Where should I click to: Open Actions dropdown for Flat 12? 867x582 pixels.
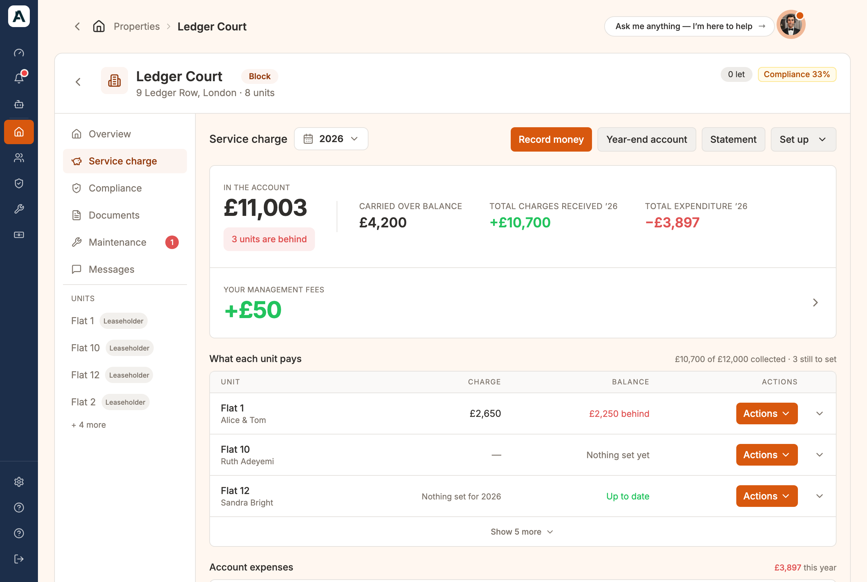point(767,496)
